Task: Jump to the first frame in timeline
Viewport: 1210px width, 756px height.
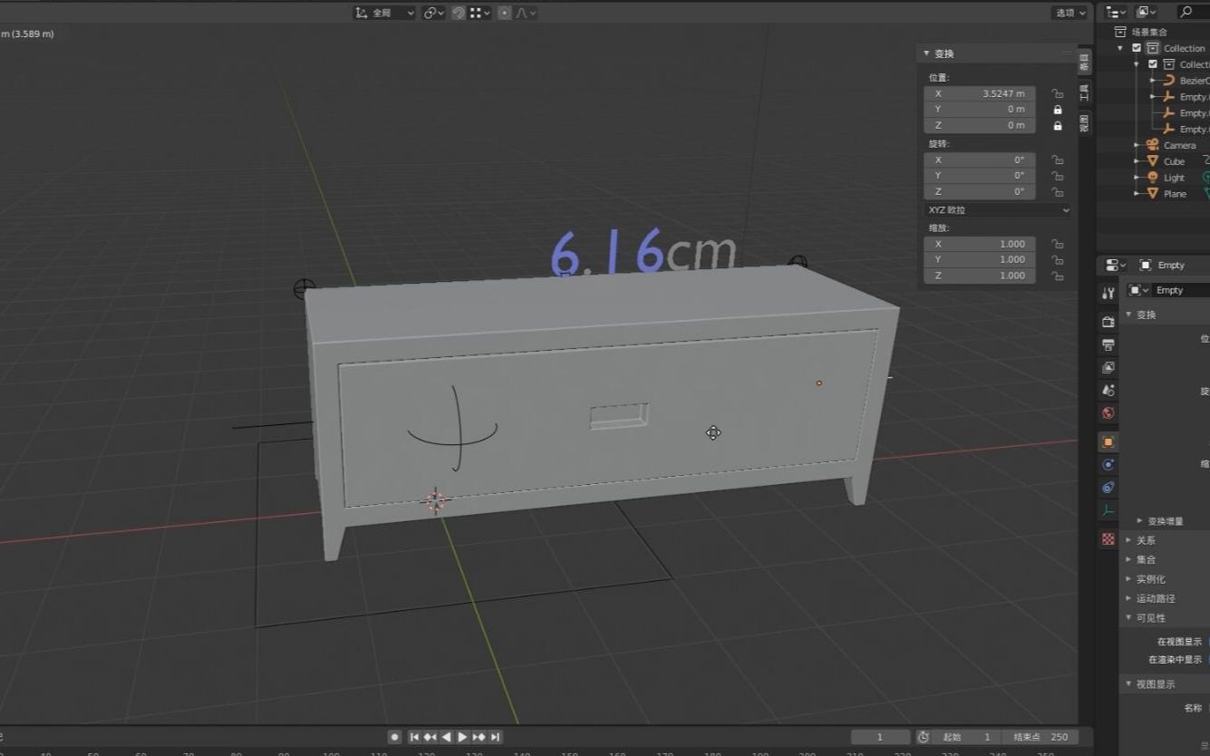Action: point(414,737)
